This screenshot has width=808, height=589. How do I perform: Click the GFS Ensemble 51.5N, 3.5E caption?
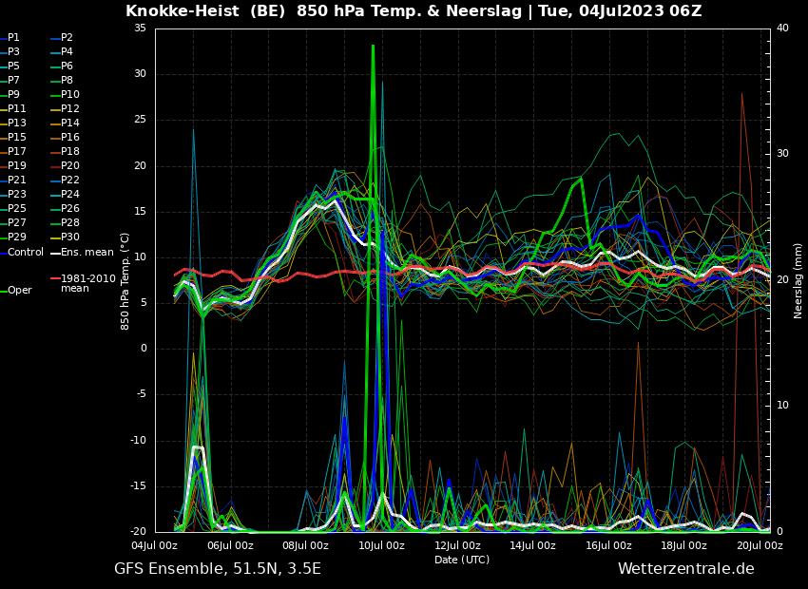218,569
